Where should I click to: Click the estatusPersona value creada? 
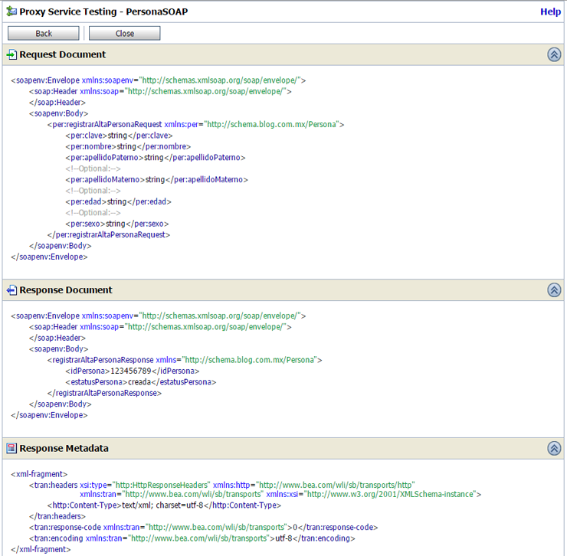tap(134, 381)
